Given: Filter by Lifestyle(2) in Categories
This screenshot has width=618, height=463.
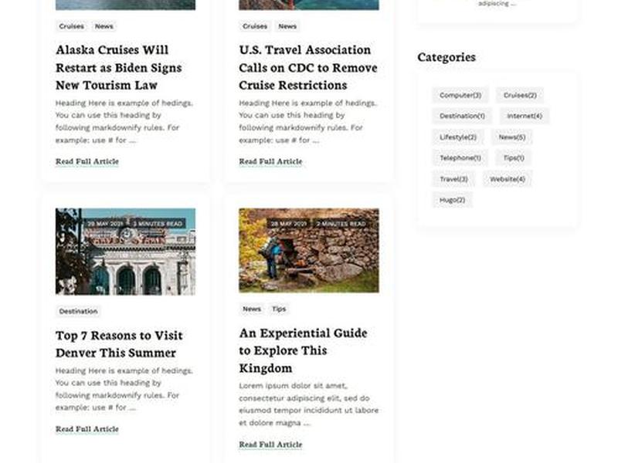Looking at the screenshot, I should click(458, 137).
